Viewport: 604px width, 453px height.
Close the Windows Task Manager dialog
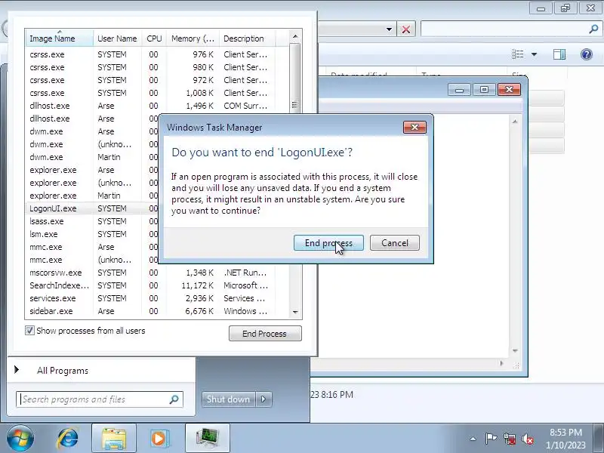(414, 127)
